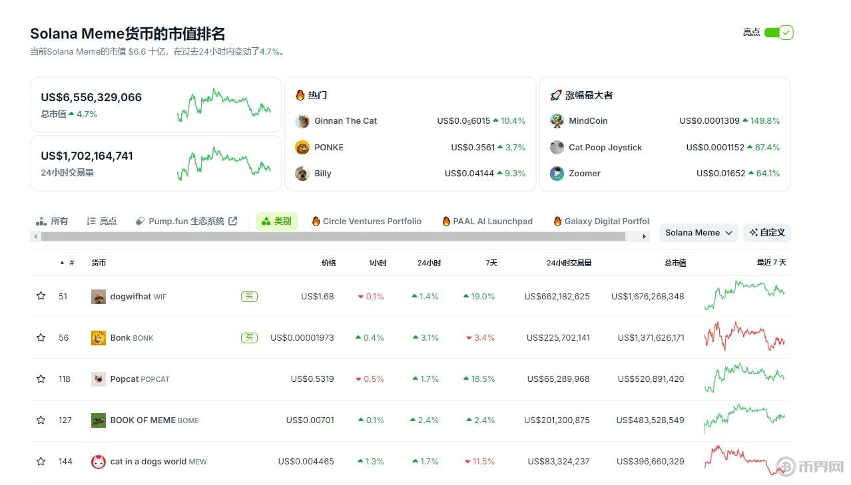Click the fire icon beside 热门
851x485 pixels.
click(x=300, y=95)
